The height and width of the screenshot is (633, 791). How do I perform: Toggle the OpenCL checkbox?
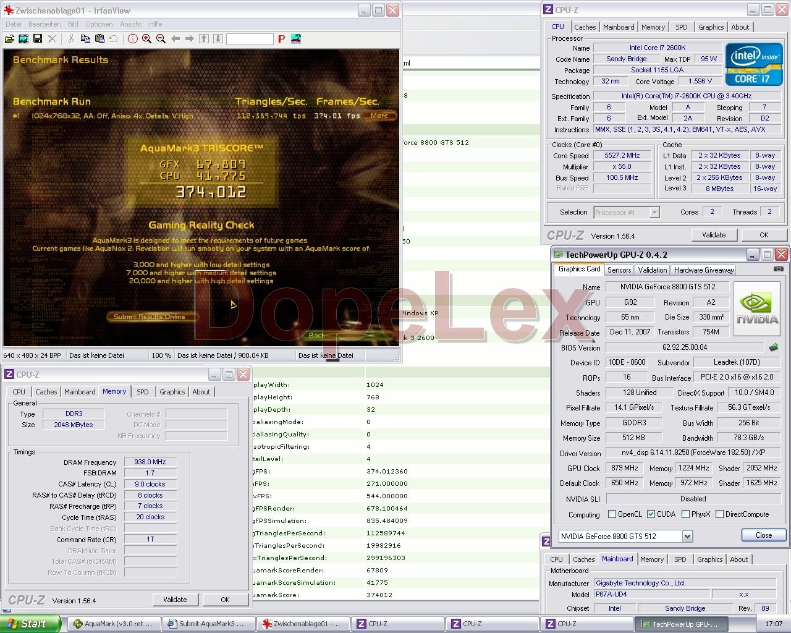(x=612, y=514)
